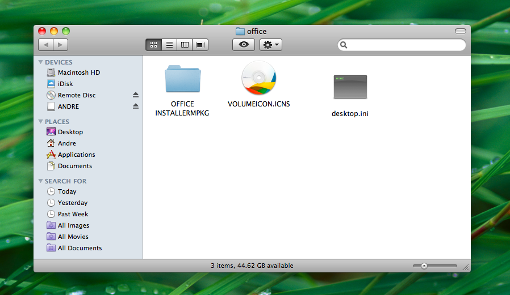Click the Desktop icon in Places
This screenshot has height=295, width=510.
(x=51, y=131)
